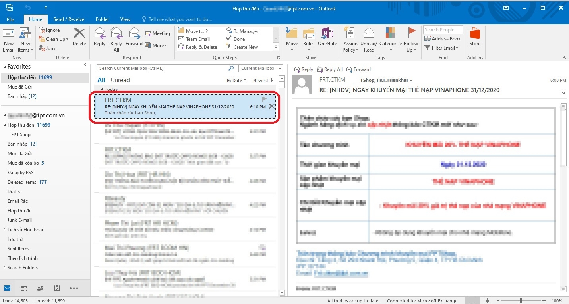This screenshot has width=569, height=304.
Task: Open the People view icon
Action: pos(40,288)
